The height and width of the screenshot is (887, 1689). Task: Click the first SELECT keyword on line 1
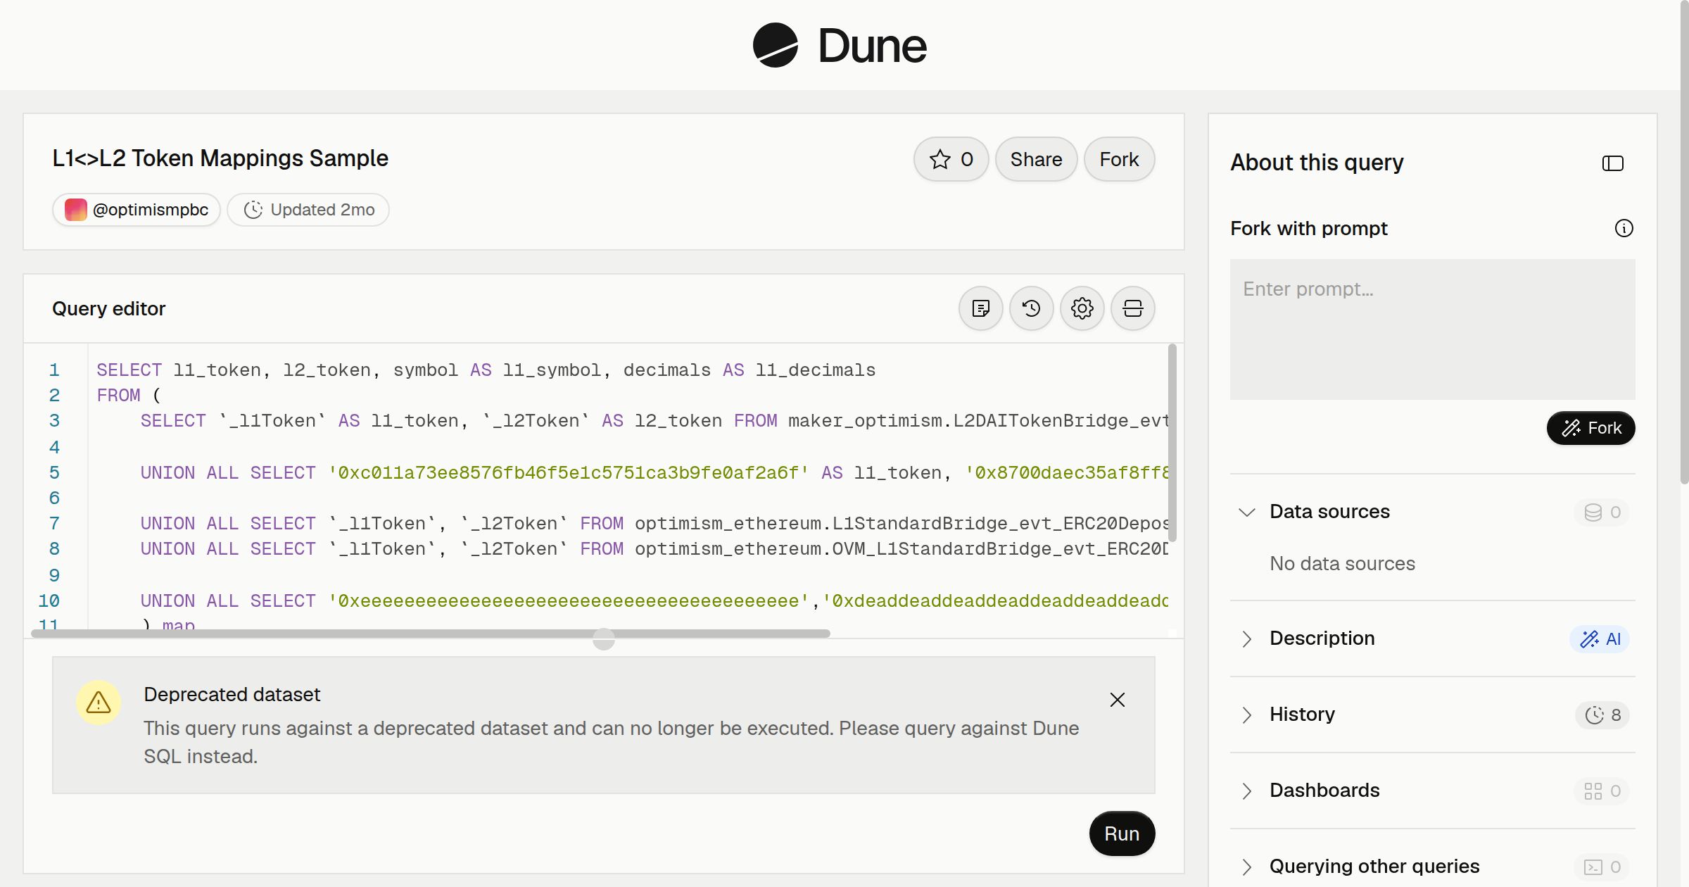[129, 370]
